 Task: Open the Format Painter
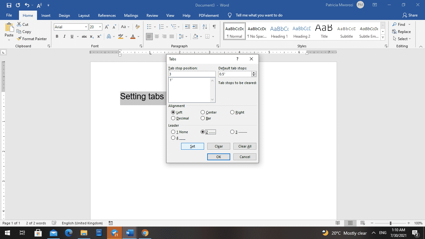pyautogui.click(x=32, y=39)
